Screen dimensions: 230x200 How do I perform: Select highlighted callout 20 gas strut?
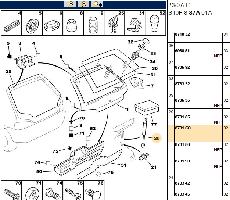pos(157,138)
